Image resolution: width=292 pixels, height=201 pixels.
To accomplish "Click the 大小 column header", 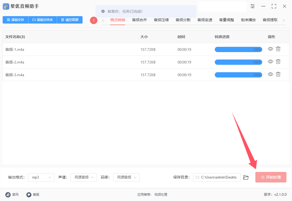I will (144, 37).
